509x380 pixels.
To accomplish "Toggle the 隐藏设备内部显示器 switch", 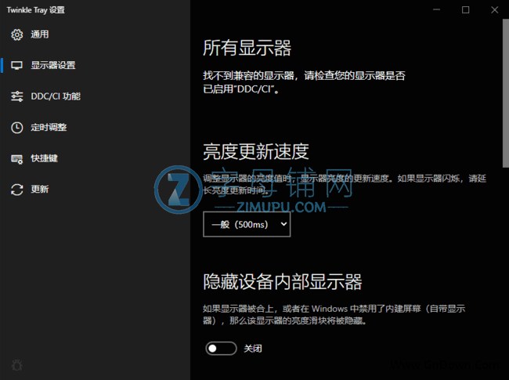I will click(x=221, y=349).
